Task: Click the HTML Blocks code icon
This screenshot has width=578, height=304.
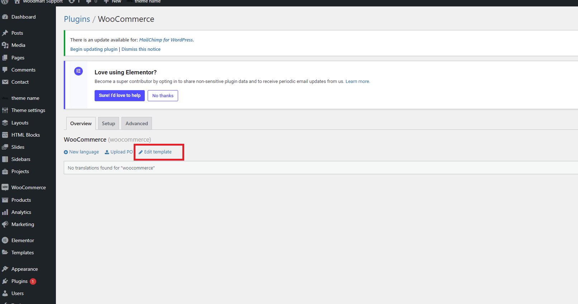Action: coord(5,135)
